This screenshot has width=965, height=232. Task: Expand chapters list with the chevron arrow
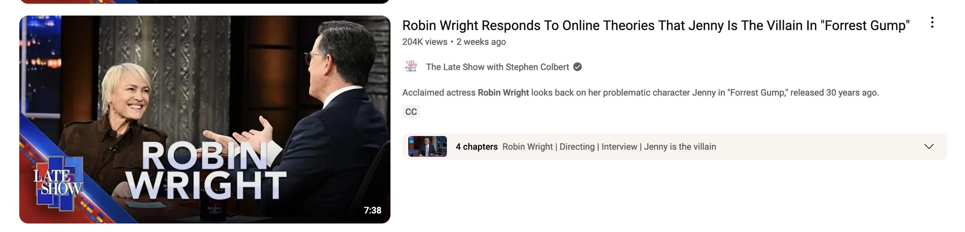pos(929,146)
